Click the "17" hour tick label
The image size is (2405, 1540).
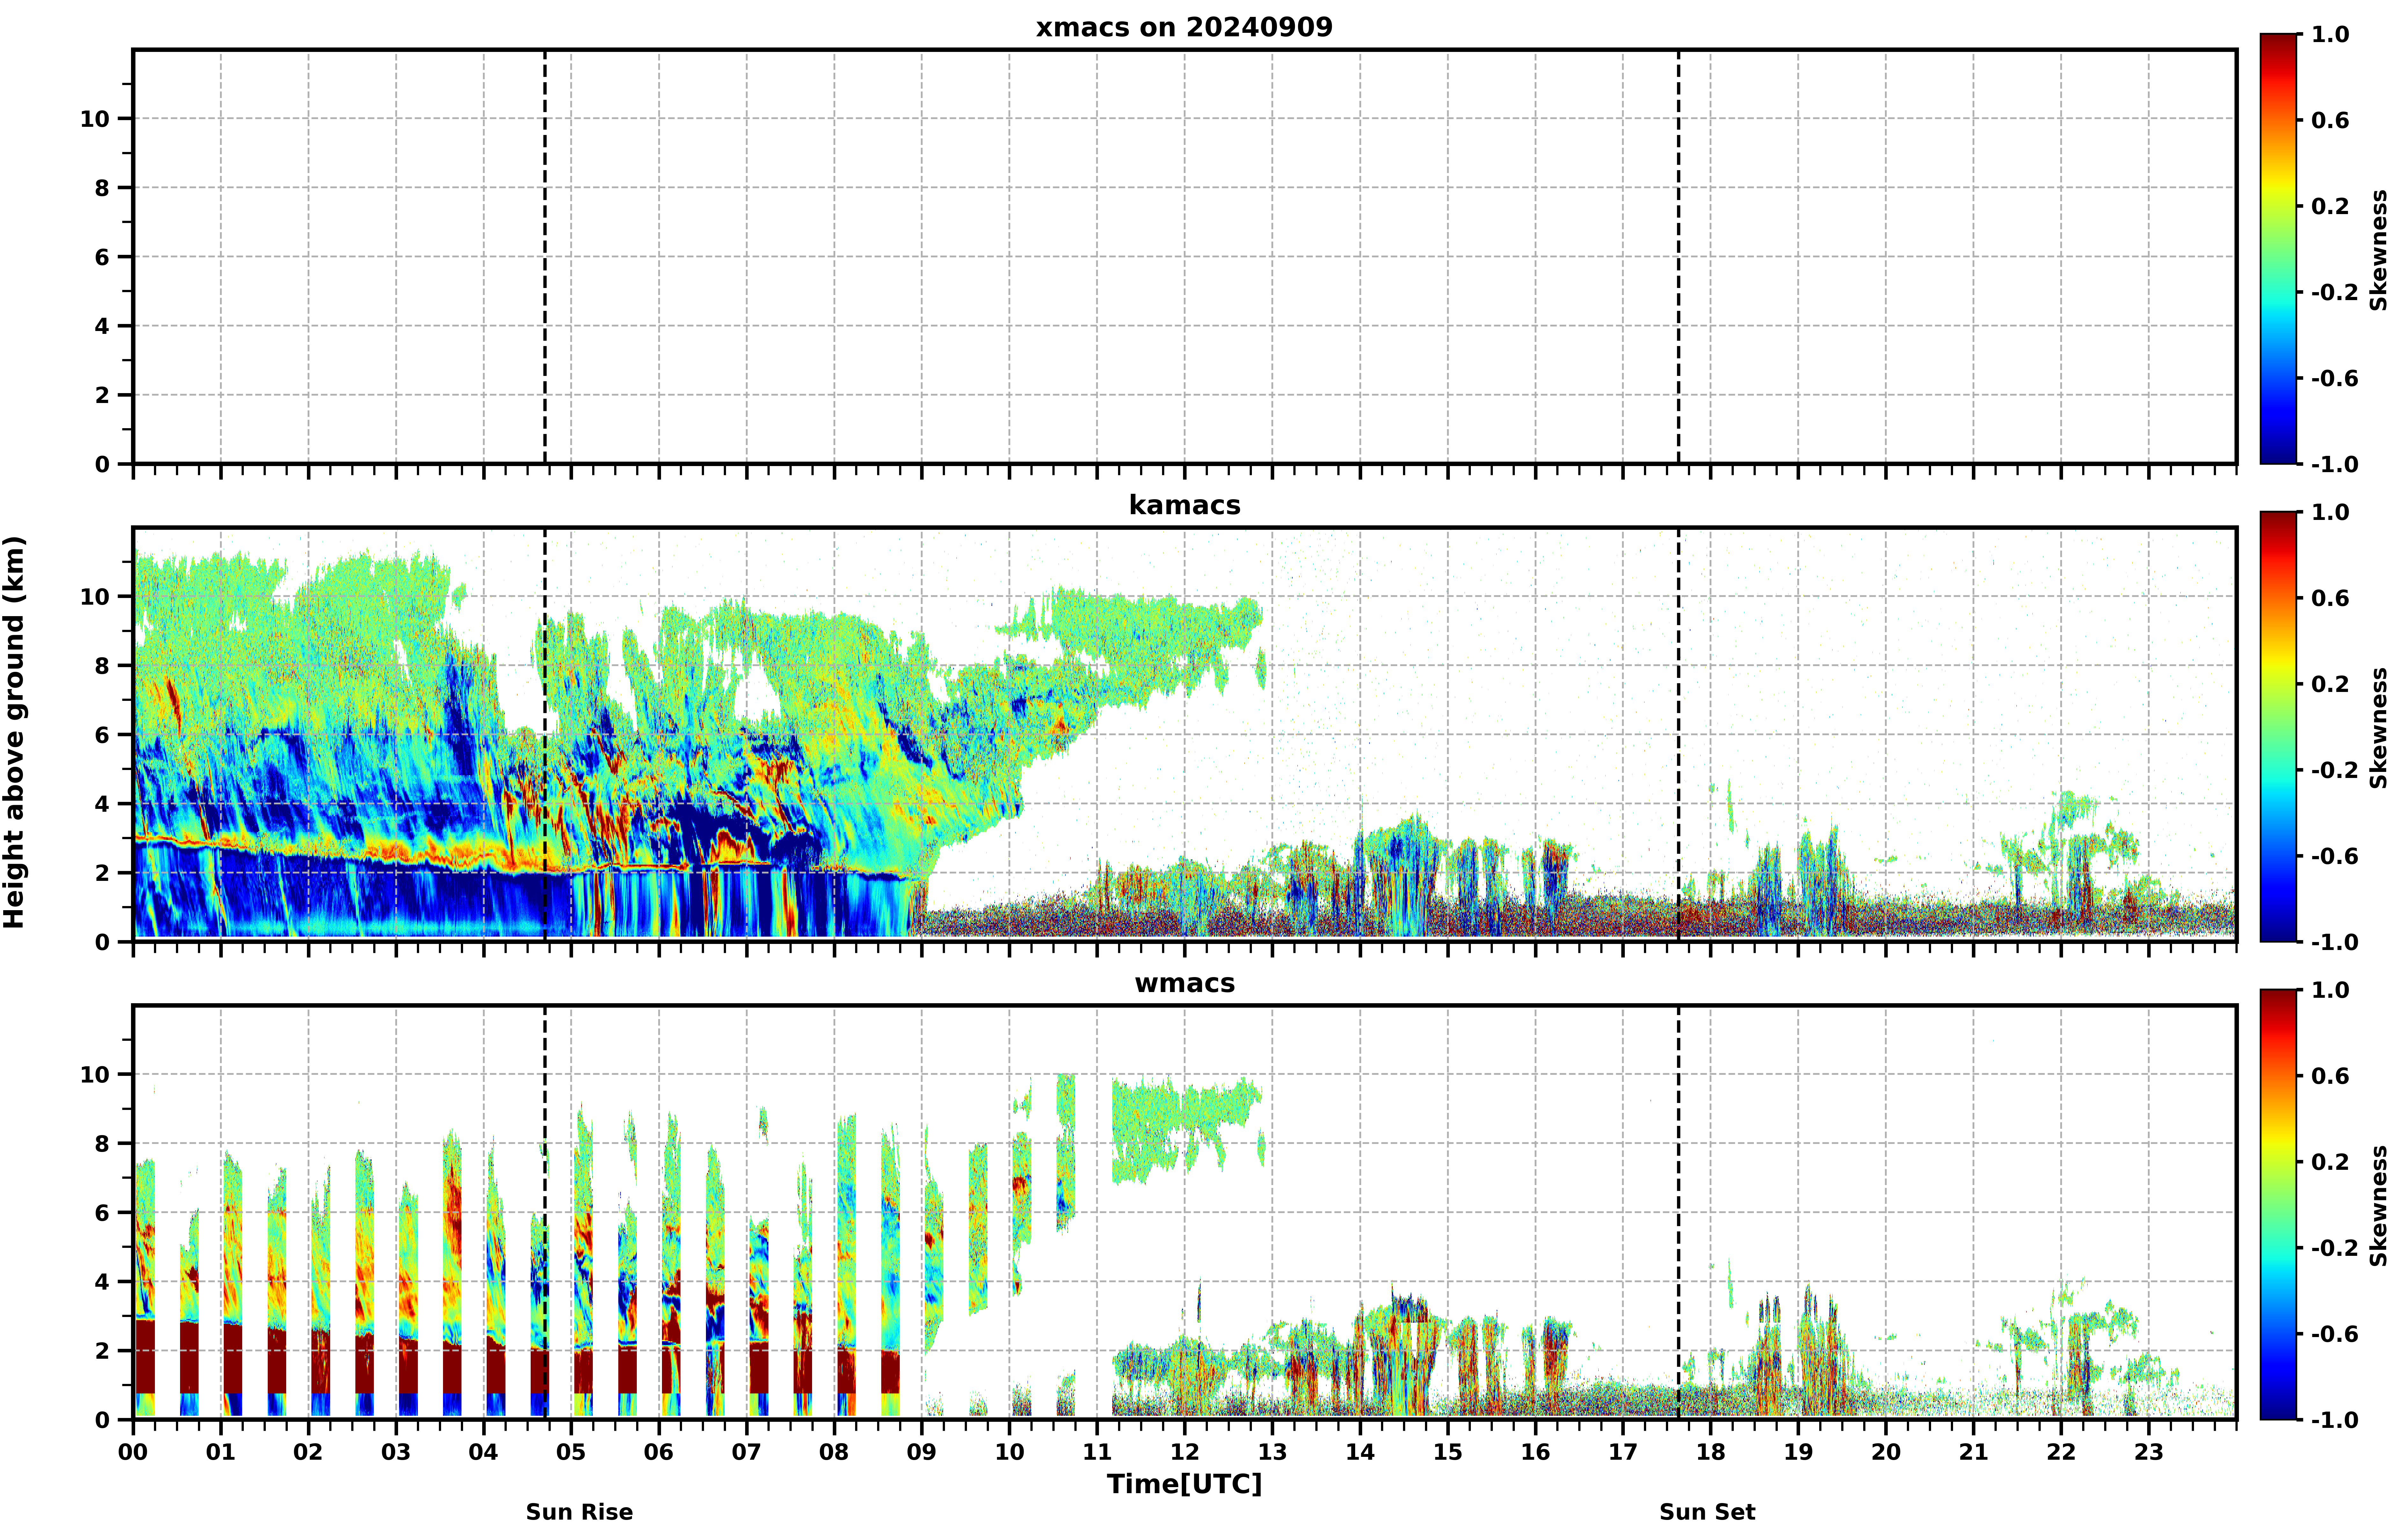point(1623,1452)
